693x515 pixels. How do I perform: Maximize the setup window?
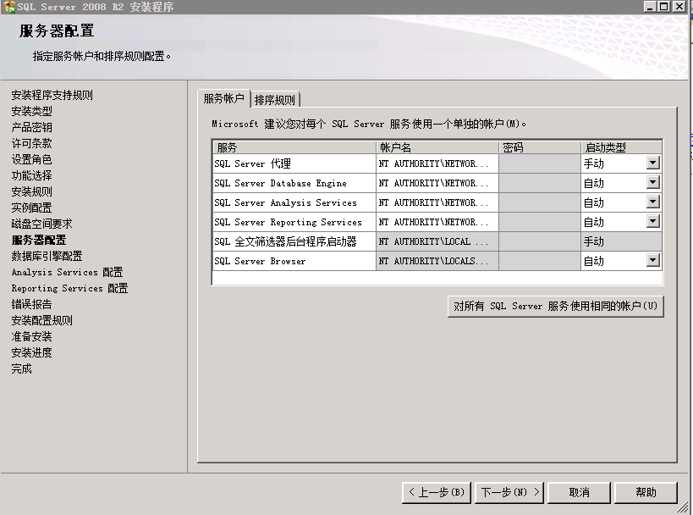pos(664,6)
